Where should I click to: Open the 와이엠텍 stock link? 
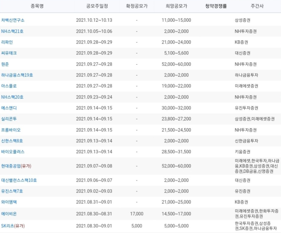pyautogui.click(x=9, y=202)
